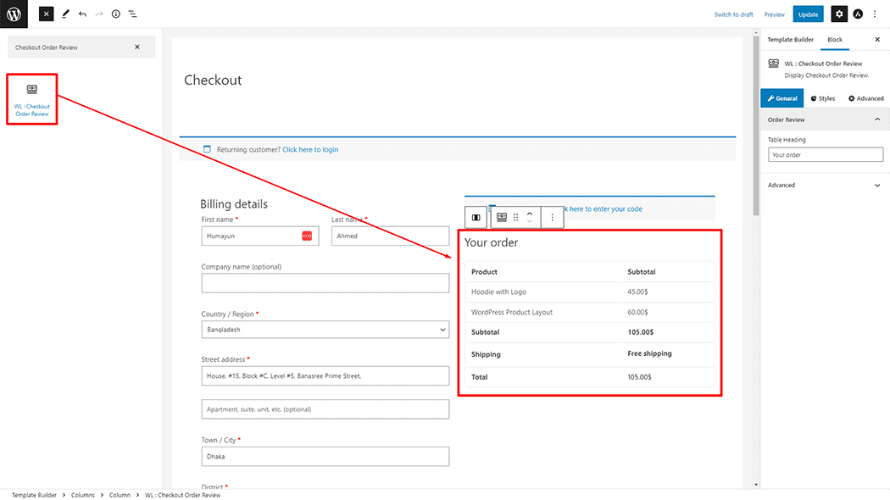Undo the last change
Image resolution: width=890 pixels, height=500 pixels.
coord(82,14)
